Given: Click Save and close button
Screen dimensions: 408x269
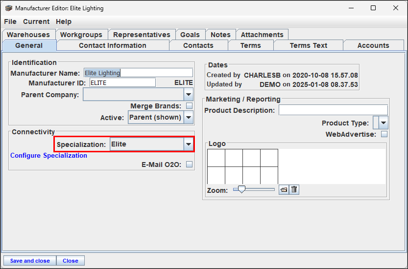Looking at the screenshot, I should [x=30, y=261].
